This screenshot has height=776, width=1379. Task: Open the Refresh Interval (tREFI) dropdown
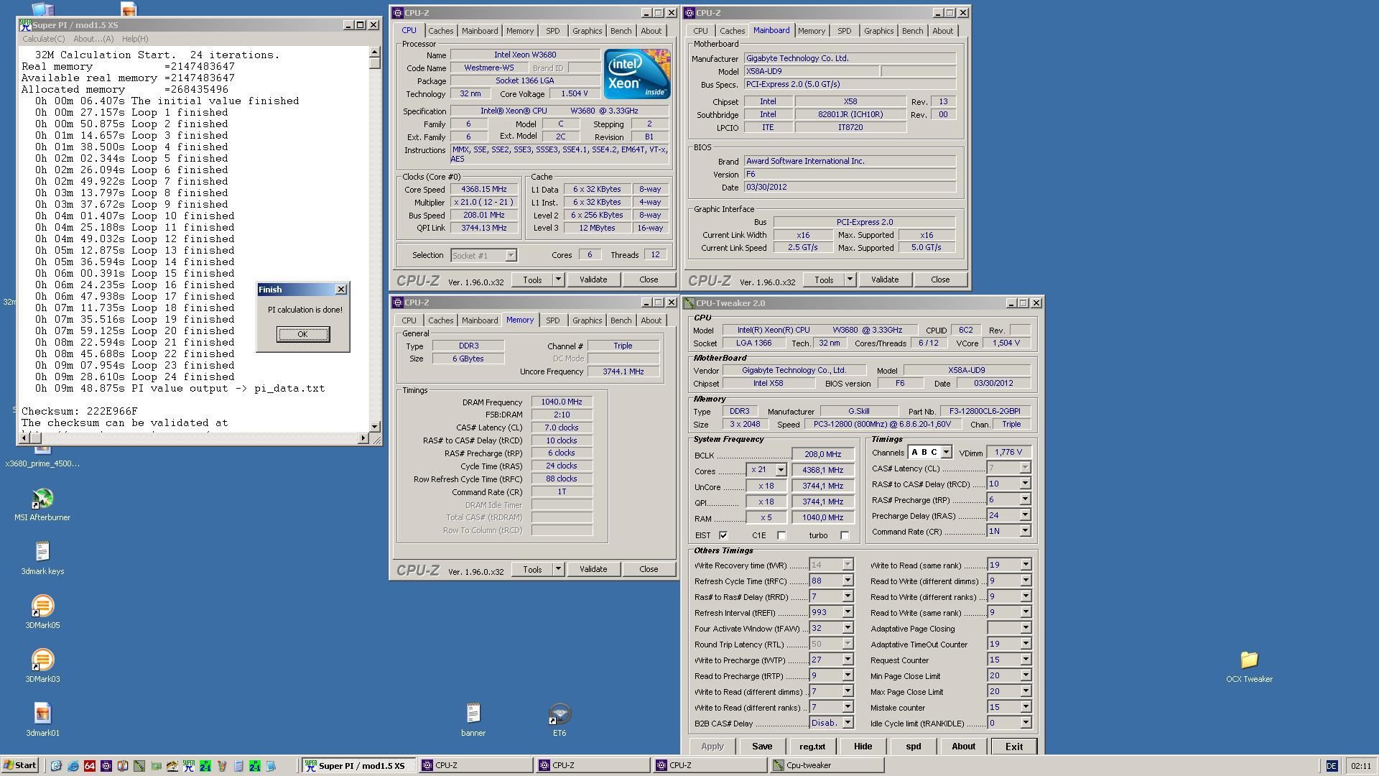click(848, 613)
